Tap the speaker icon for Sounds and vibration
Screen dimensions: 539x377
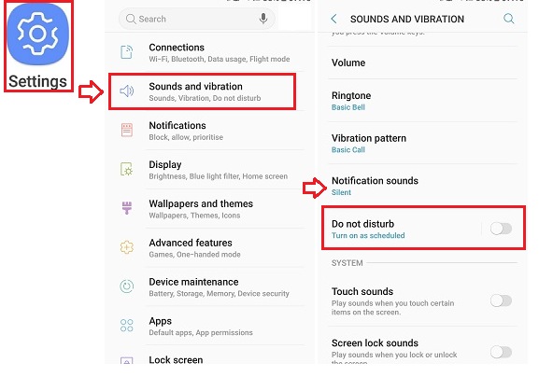pos(126,91)
